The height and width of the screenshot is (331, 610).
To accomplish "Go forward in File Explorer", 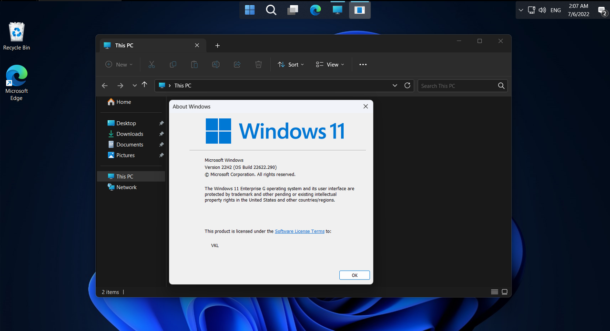I will (x=120, y=86).
